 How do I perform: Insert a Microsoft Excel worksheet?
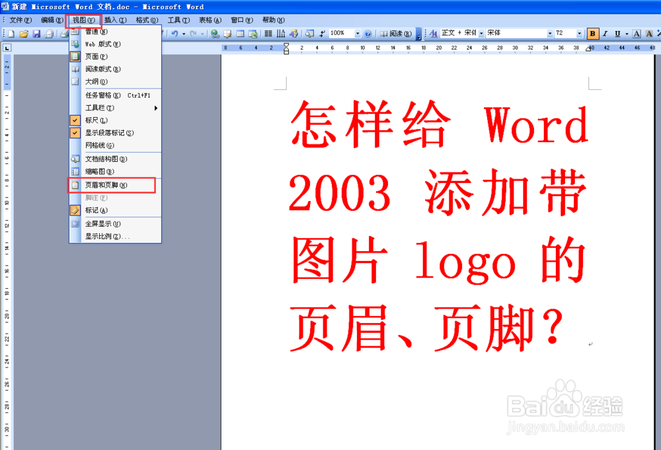coord(253,33)
